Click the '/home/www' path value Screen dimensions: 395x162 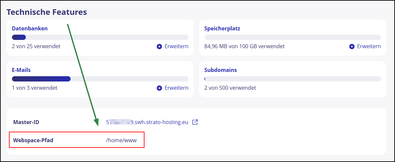tap(121, 140)
